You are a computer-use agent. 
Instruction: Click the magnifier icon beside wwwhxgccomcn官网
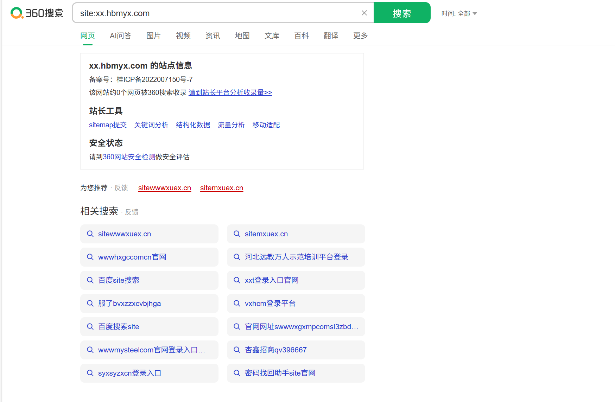pos(90,257)
